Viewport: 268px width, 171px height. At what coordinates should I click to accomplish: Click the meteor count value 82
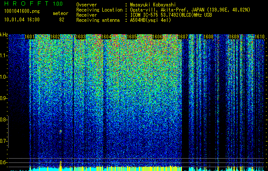coord(62,20)
